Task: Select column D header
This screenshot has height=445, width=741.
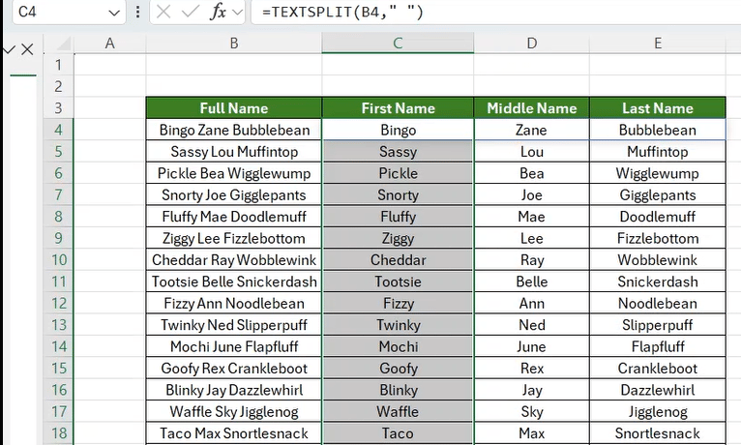Action: (x=532, y=43)
